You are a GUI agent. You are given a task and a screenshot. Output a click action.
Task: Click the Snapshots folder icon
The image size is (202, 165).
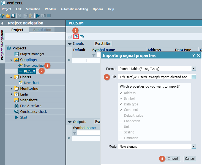[17, 100]
